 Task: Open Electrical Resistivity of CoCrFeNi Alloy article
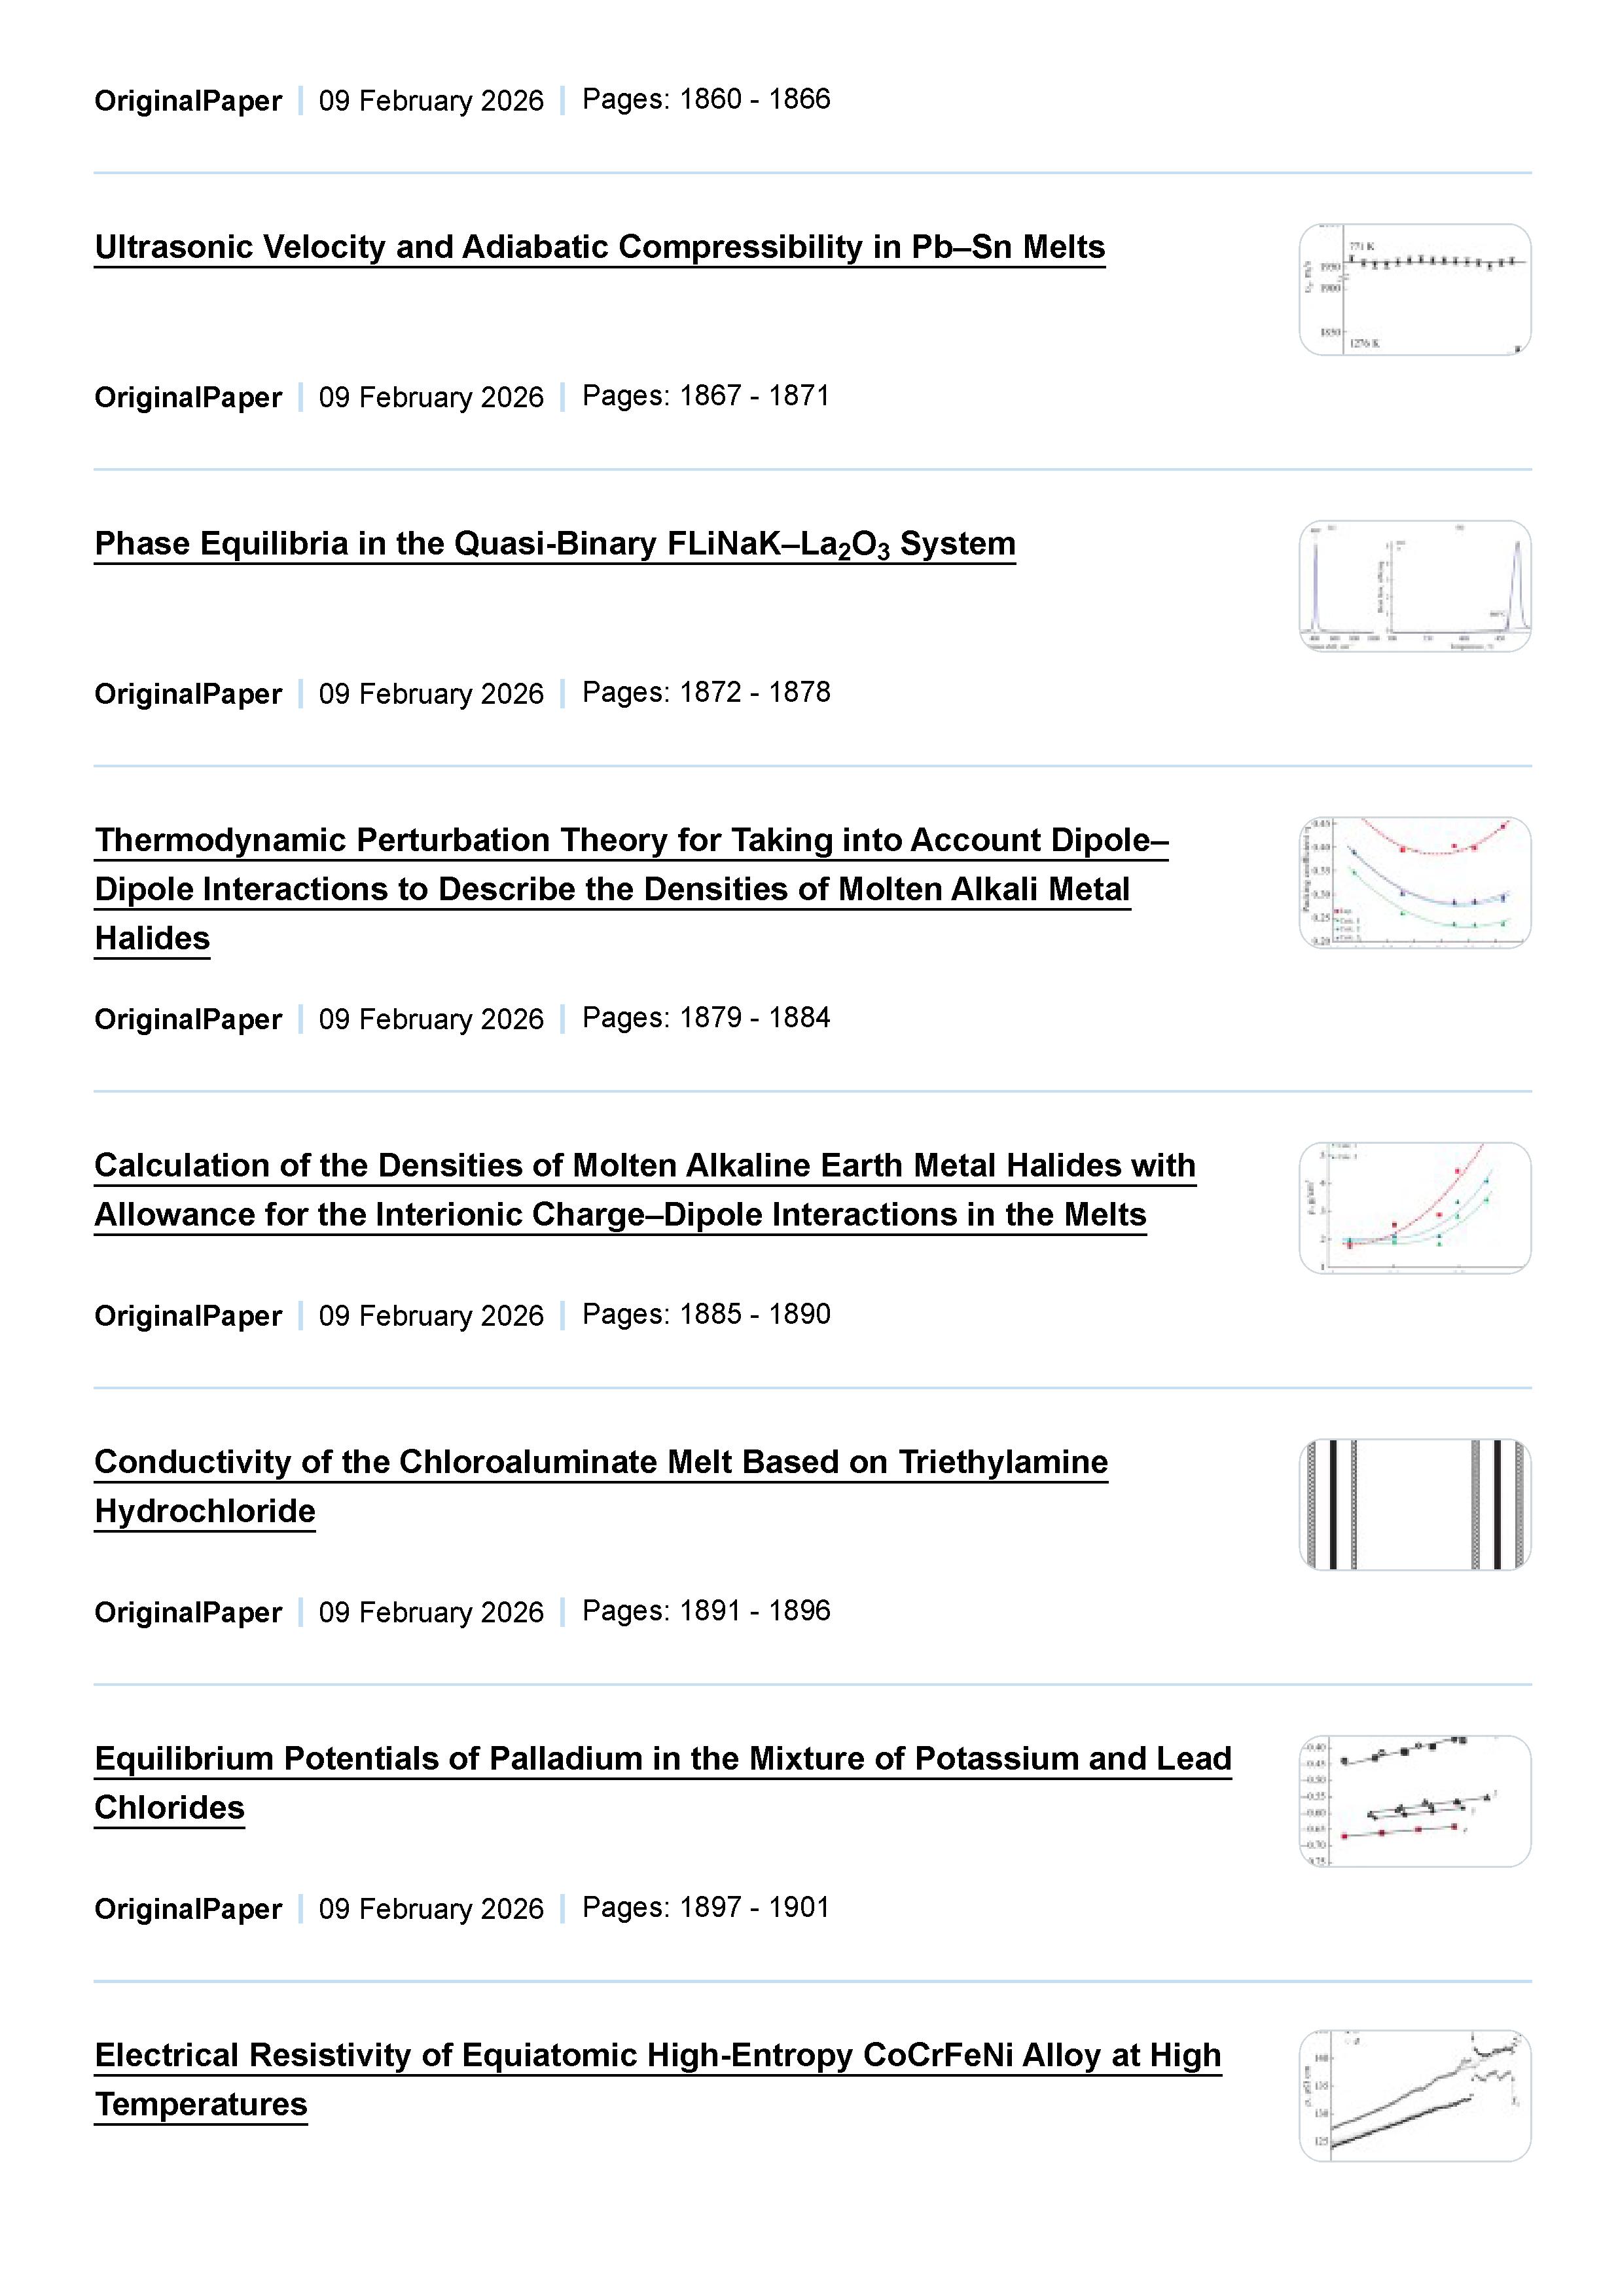657,2056
